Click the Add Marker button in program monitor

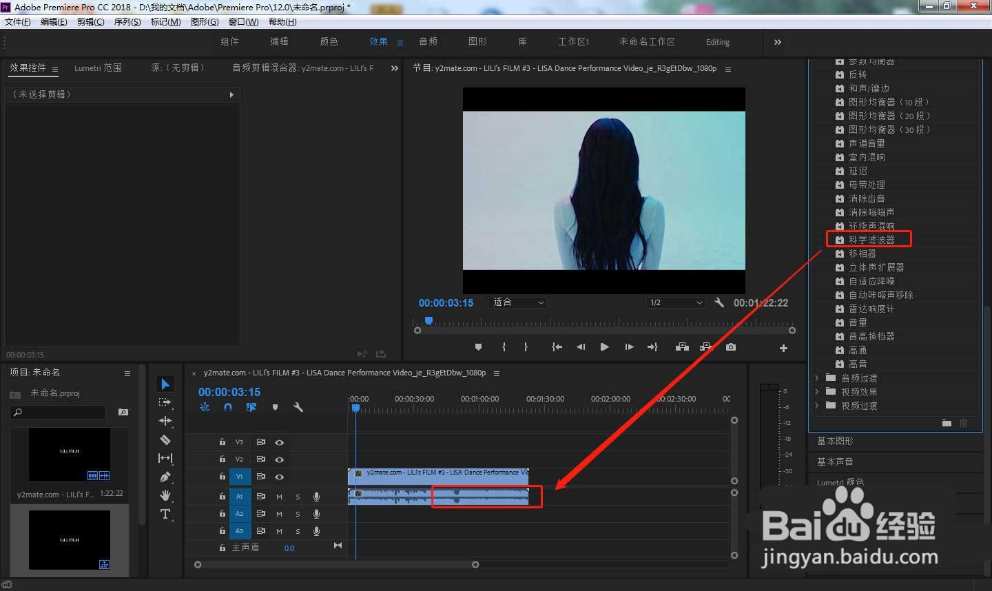478,347
